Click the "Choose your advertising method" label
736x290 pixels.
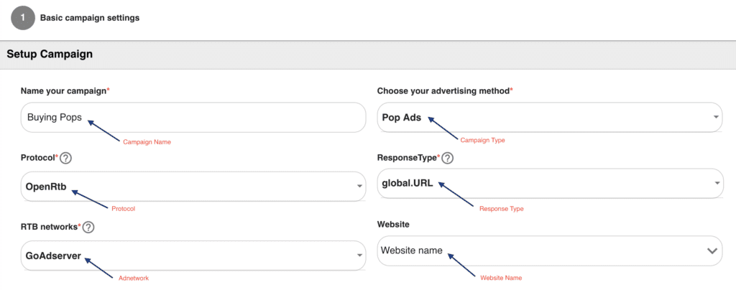coord(444,91)
